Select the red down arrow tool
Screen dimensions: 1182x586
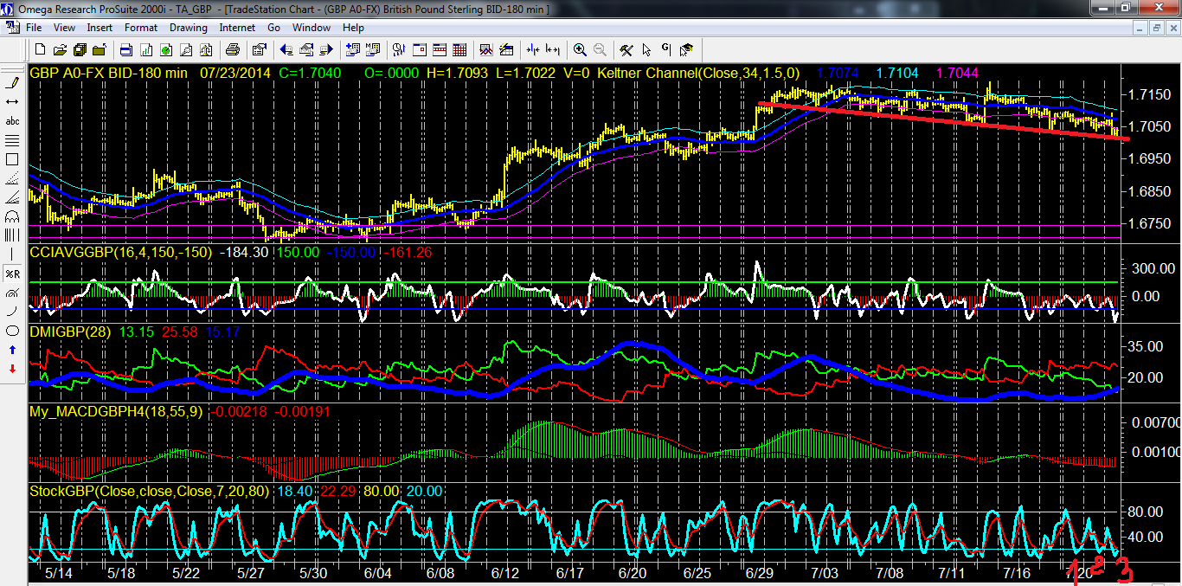click(x=12, y=369)
